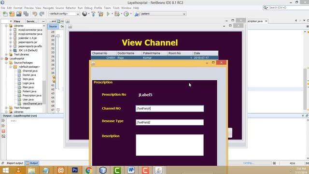Viewport: 309px width, 174px height.
Task: Click the Undo toolbar icon
Action: (x=35, y=14)
